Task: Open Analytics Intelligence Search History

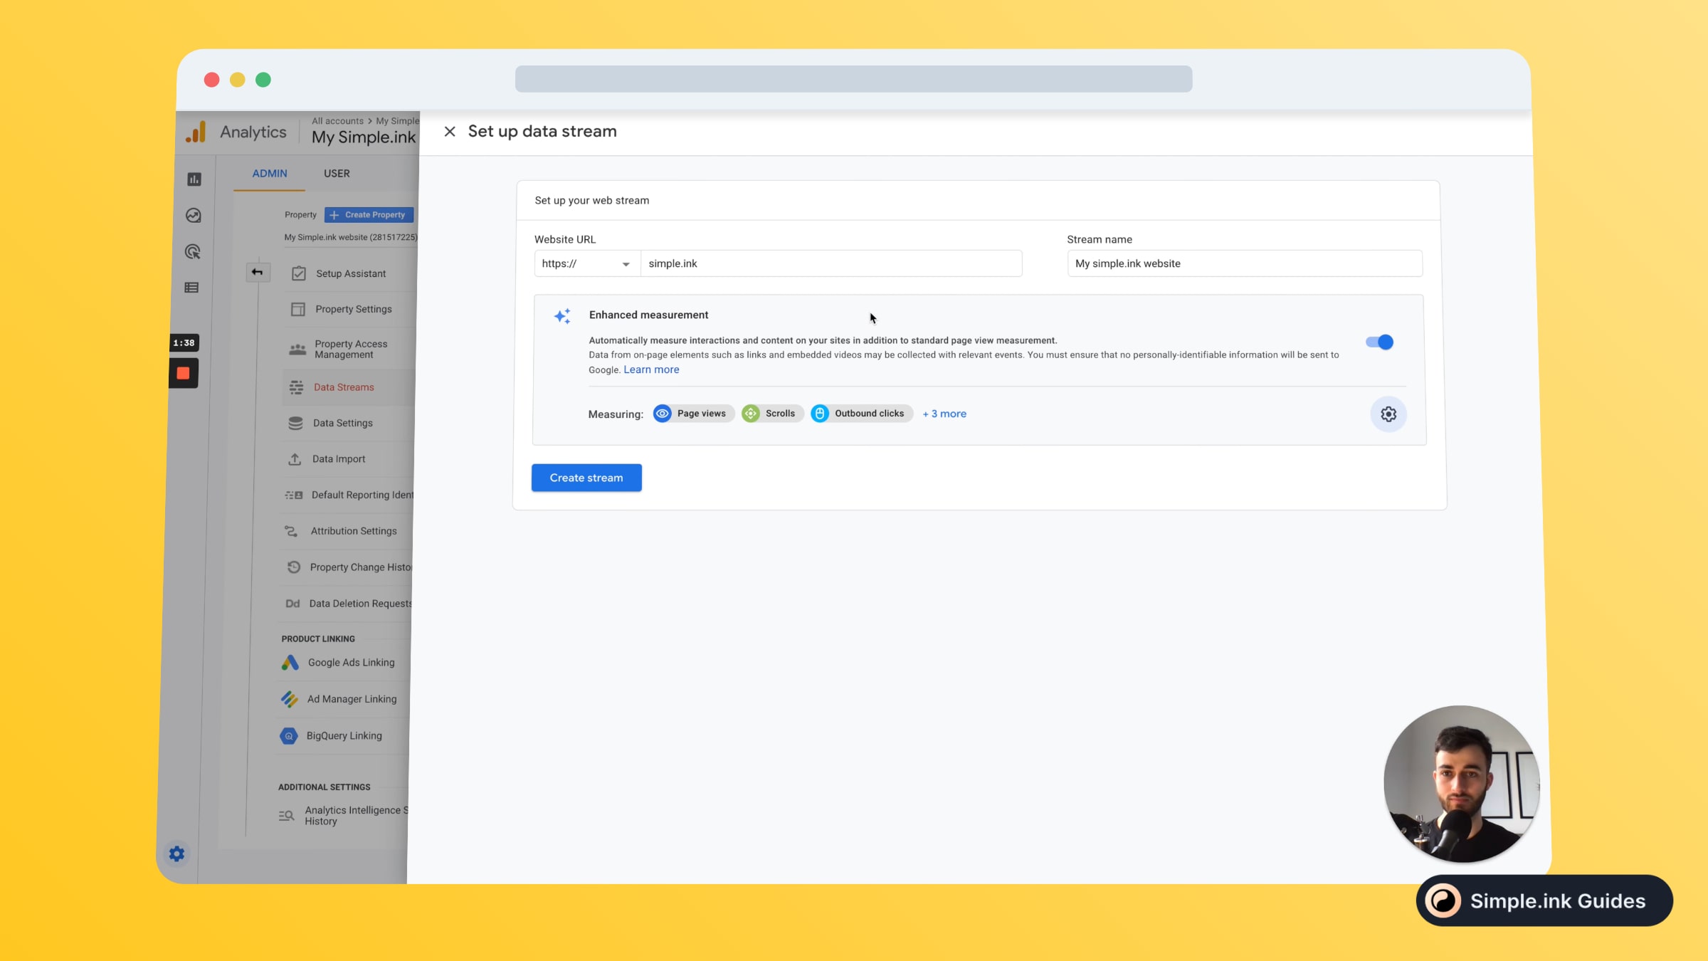Action: tap(356, 816)
